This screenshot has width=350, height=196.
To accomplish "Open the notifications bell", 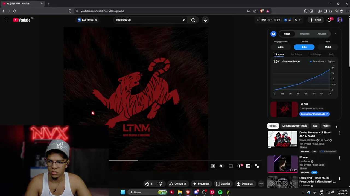I will coord(329,20).
